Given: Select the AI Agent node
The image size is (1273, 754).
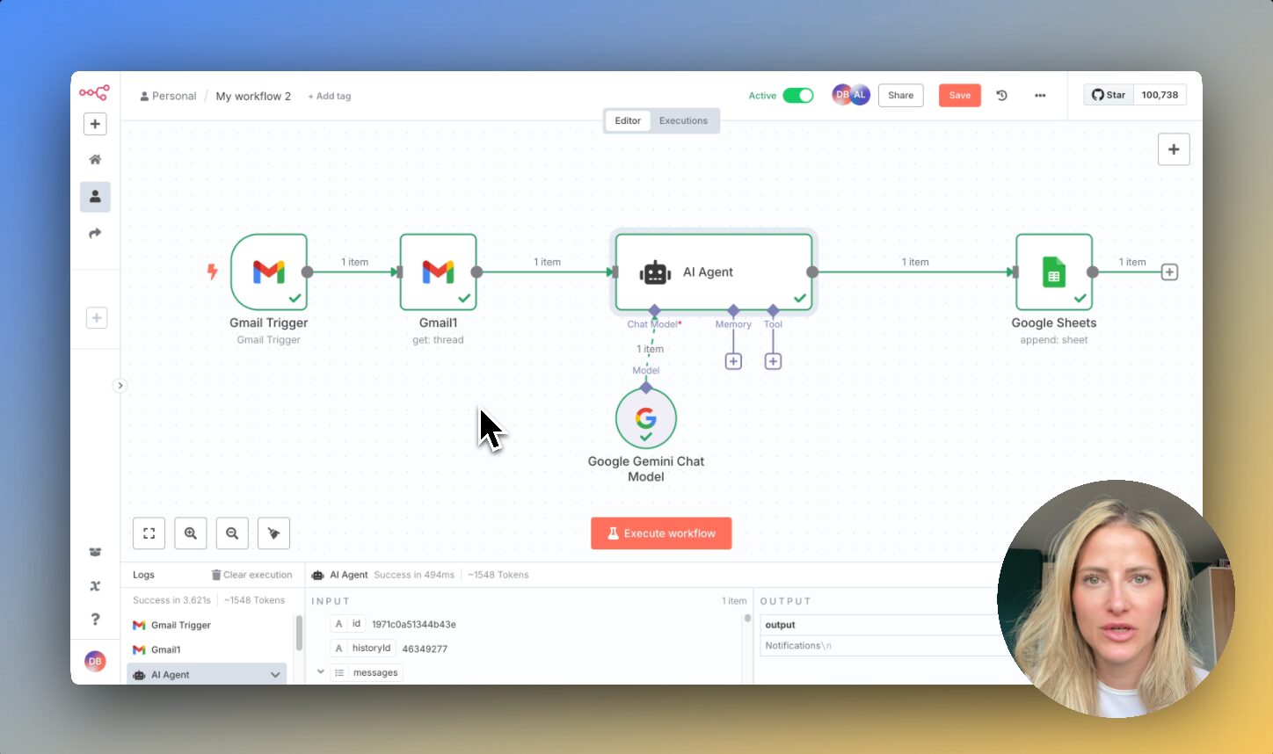Looking at the screenshot, I should click(x=714, y=272).
